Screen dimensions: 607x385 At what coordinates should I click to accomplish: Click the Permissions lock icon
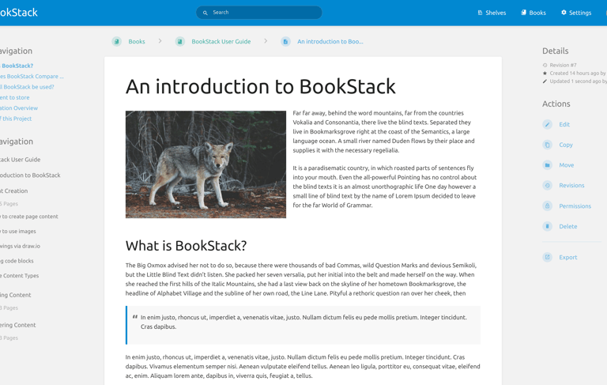(x=548, y=206)
